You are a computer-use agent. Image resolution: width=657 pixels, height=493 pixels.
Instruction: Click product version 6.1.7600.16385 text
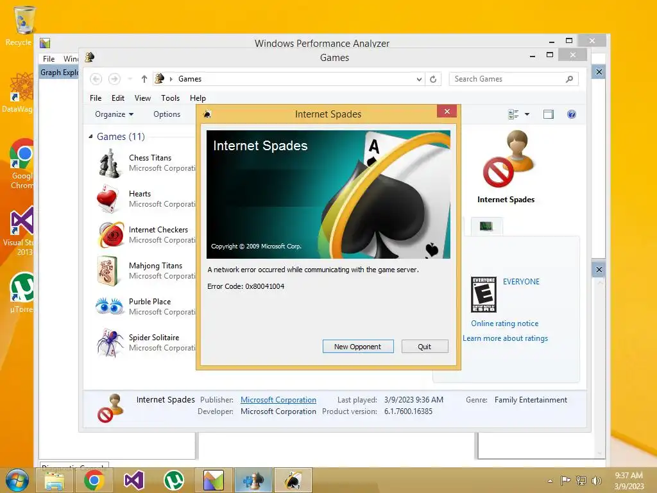[x=408, y=411]
